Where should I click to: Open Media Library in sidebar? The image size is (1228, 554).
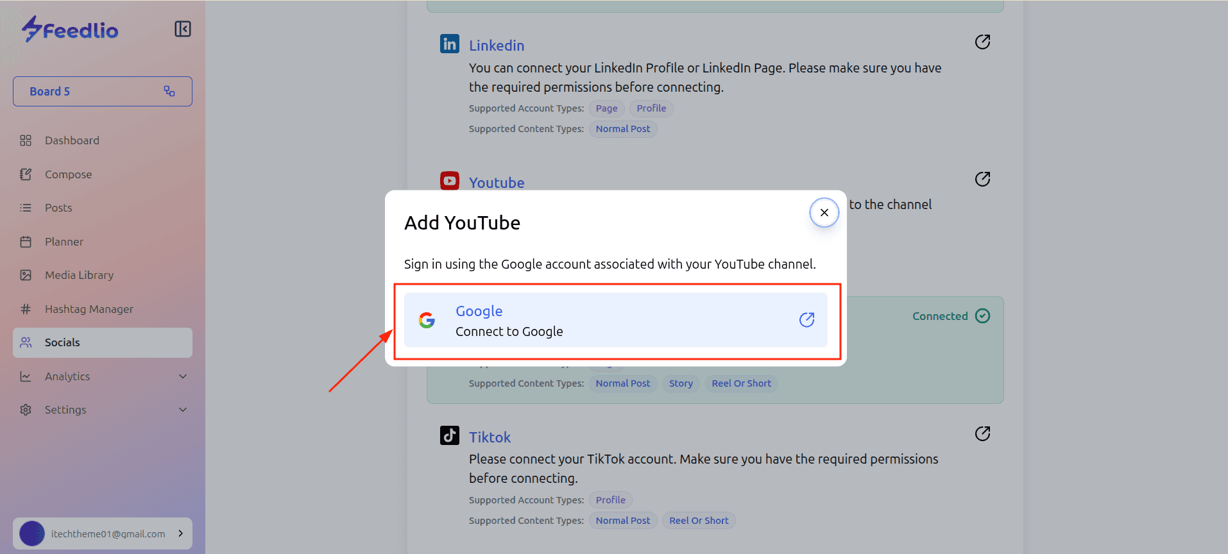[x=79, y=275]
